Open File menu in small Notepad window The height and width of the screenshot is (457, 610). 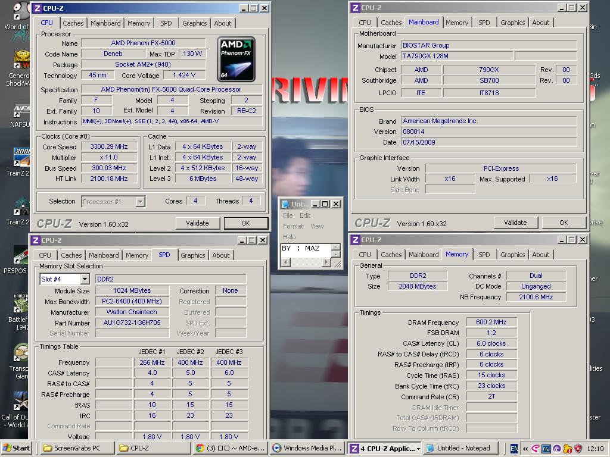tap(288, 215)
